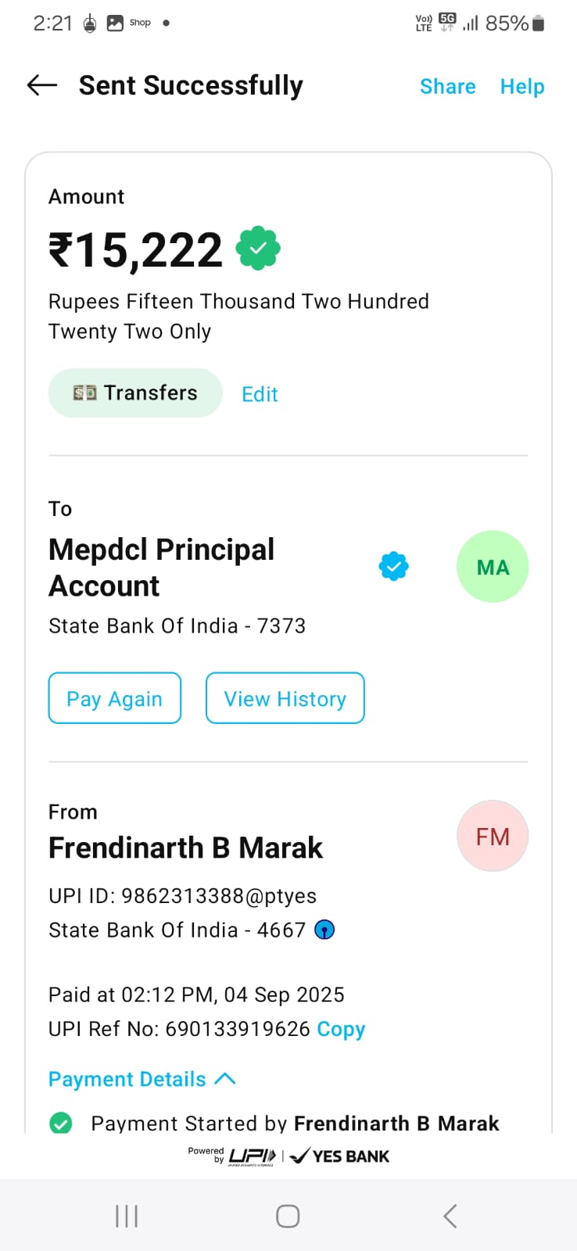This screenshot has height=1251, width=577.
Task: Tap the UPI logo at bottom
Action: 252,1156
